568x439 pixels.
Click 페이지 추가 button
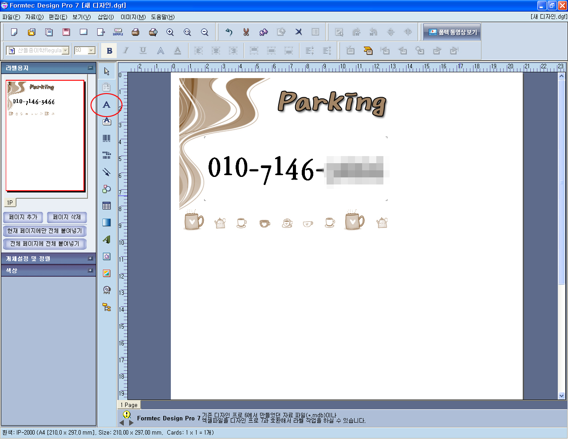(x=23, y=217)
